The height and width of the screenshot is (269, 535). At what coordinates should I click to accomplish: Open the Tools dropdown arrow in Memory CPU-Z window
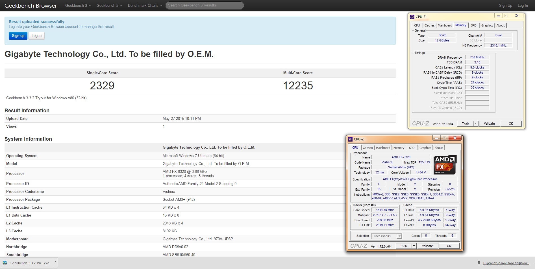coord(476,124)
